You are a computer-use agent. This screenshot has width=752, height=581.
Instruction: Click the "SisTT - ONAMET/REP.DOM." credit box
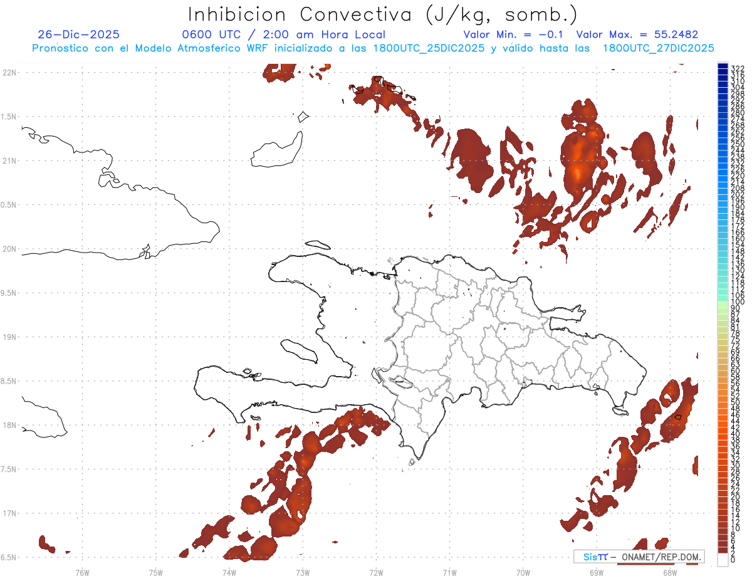pos(639,557)
